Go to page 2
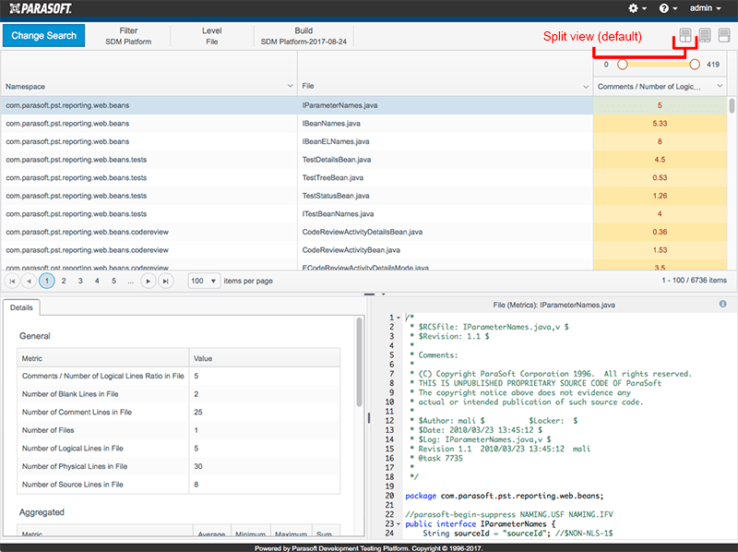 point(64,282)
